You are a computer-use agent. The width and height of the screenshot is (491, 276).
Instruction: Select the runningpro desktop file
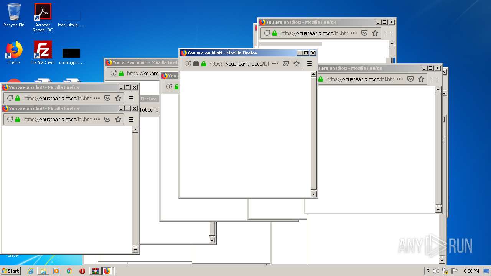pos(71,56)
